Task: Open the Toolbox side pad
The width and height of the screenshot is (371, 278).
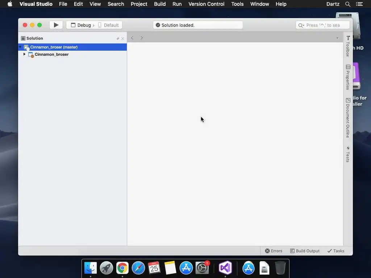Action: (348, 46)
